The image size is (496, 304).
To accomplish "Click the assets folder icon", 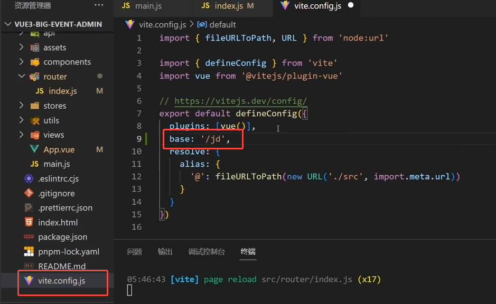I will pos(35,47).
